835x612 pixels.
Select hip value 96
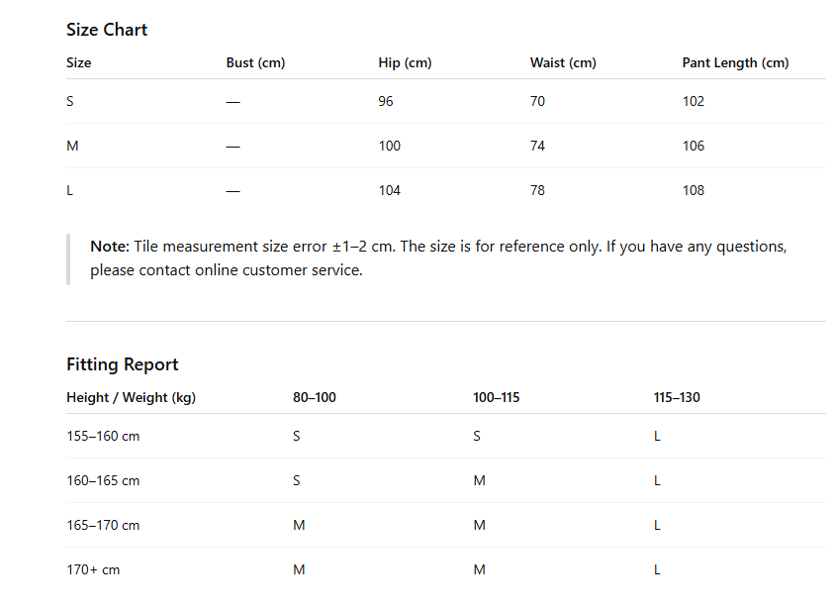click(x=386, y=101)
